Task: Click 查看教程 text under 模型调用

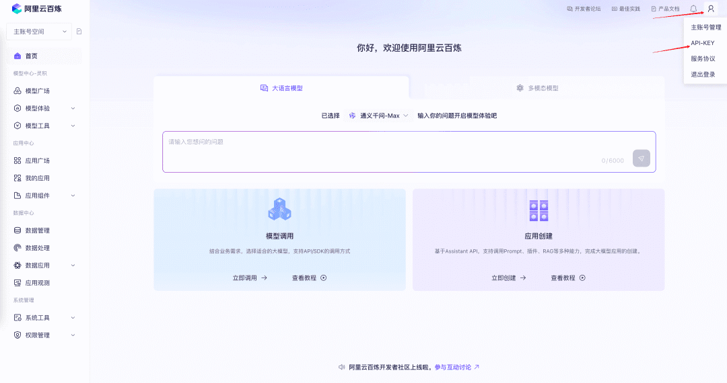Action: (x=304, y=278)
